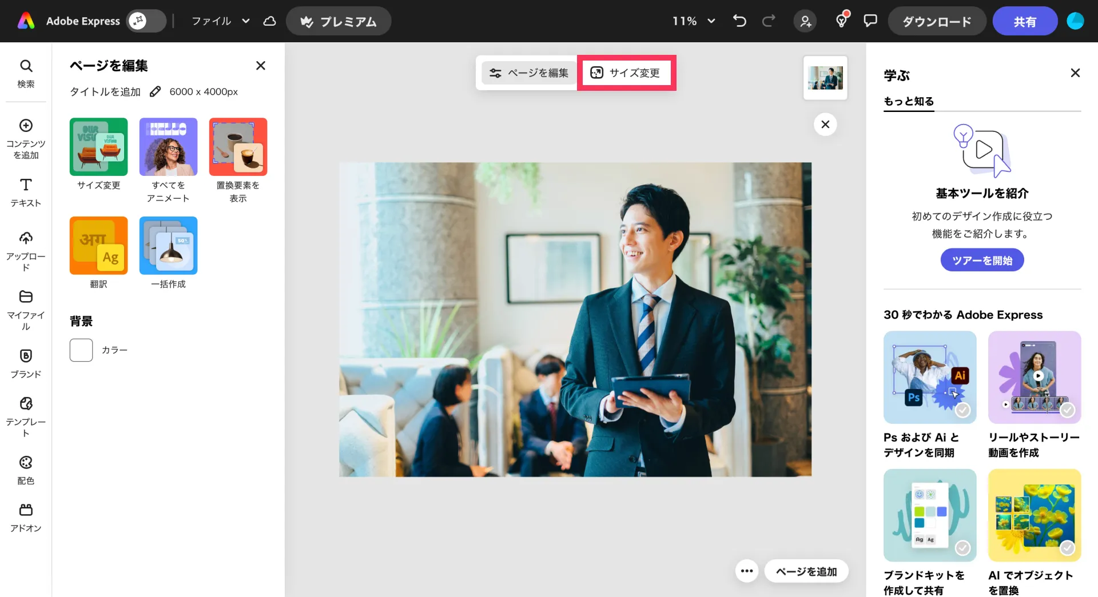Toggle the switch next to Adobe Express
This screenshot has height=597, width=1098.
pos(146,21)
